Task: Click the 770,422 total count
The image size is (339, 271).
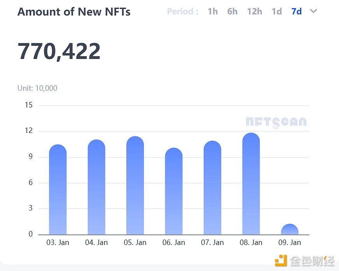Action: click(59, 50)
